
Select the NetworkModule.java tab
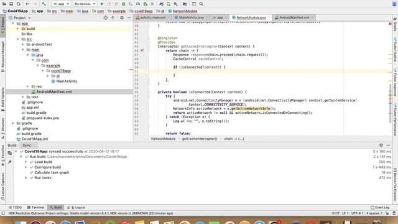pos(251,17)
